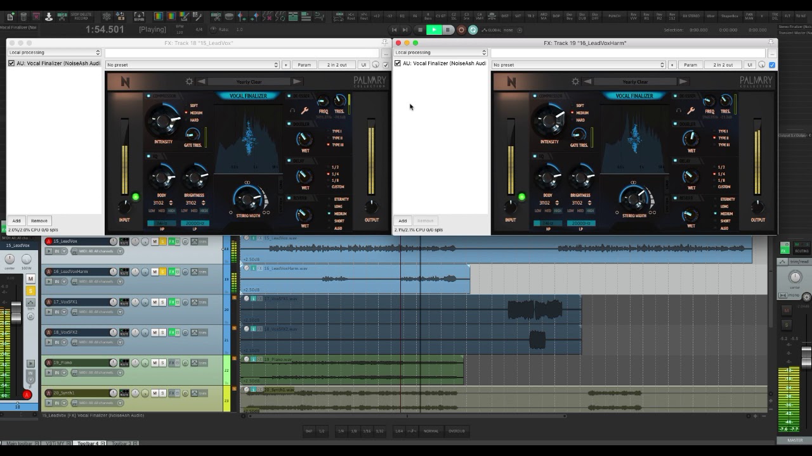Click the 15_LeadVox mixer volume fader
The height and width of the screenshot is (456, 812).
point(16,312)
